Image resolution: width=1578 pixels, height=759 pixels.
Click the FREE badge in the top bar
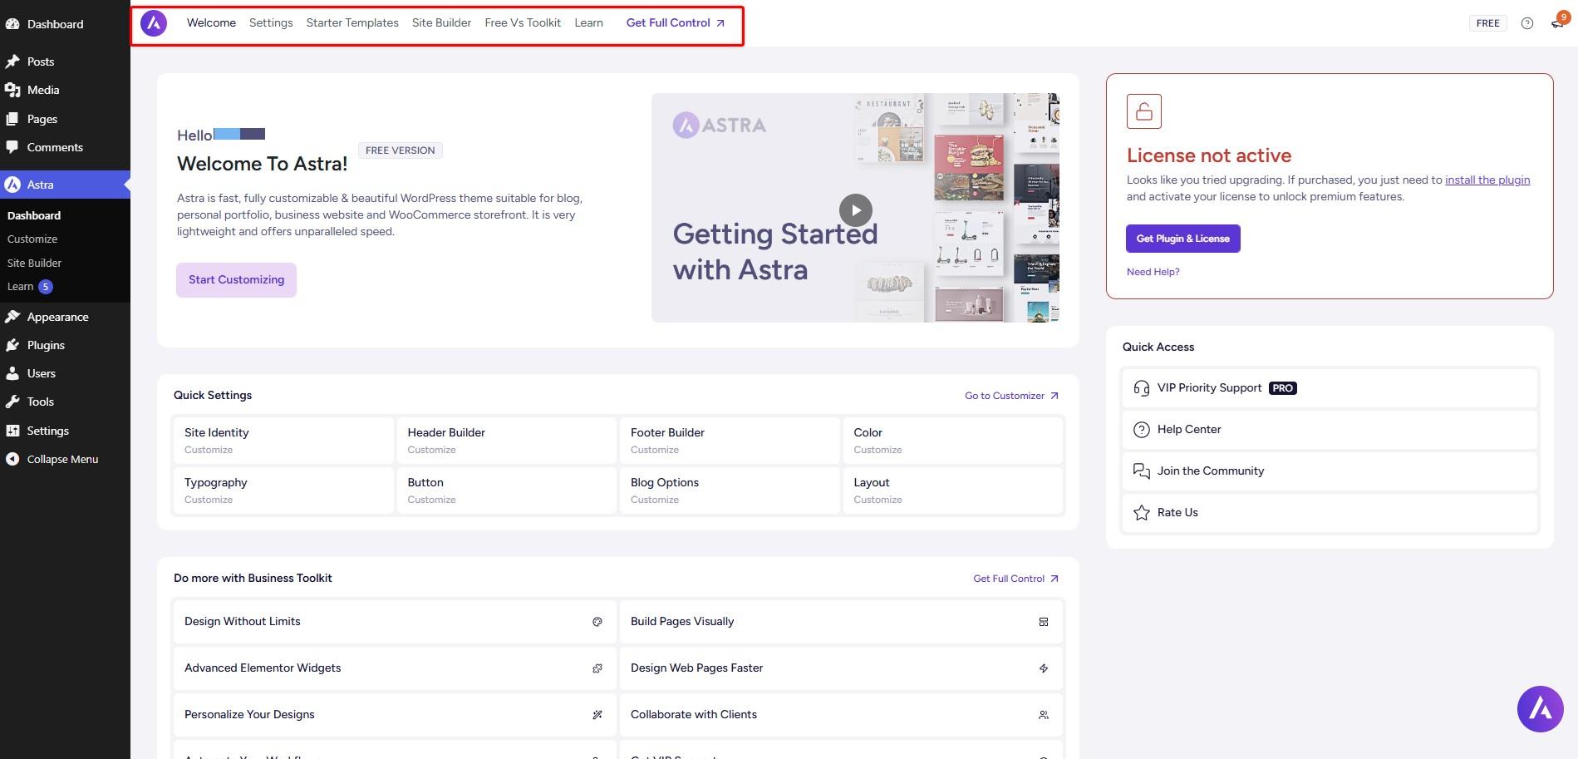tap(1487, 23)
